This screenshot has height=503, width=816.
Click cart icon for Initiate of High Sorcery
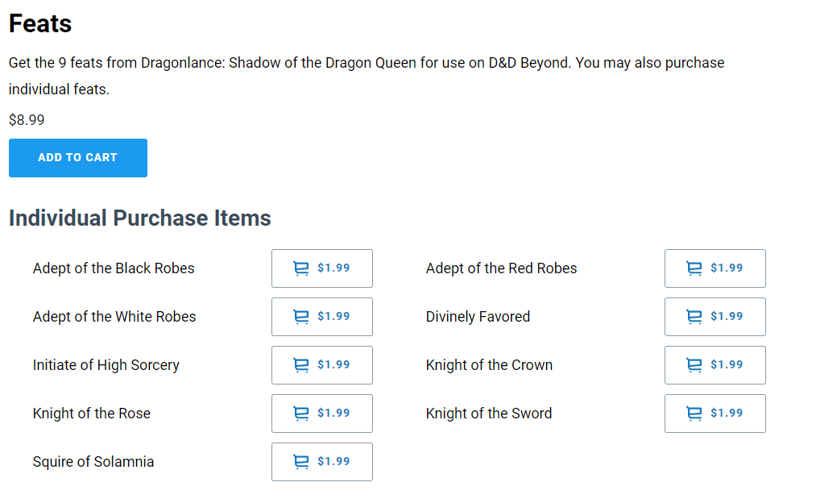[301, 365]
